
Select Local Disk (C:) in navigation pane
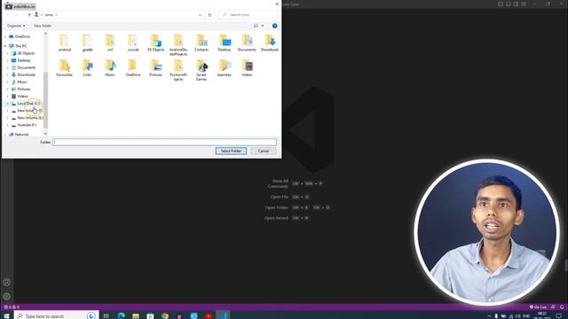coord(26,104)
